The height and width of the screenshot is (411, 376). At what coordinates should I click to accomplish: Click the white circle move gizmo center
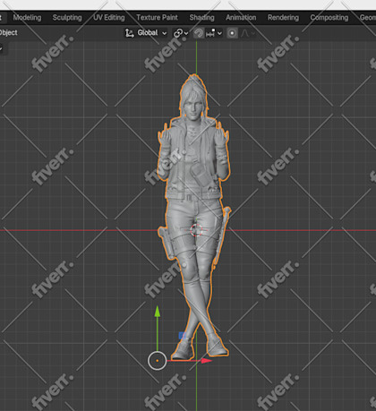tap(158, 361)
